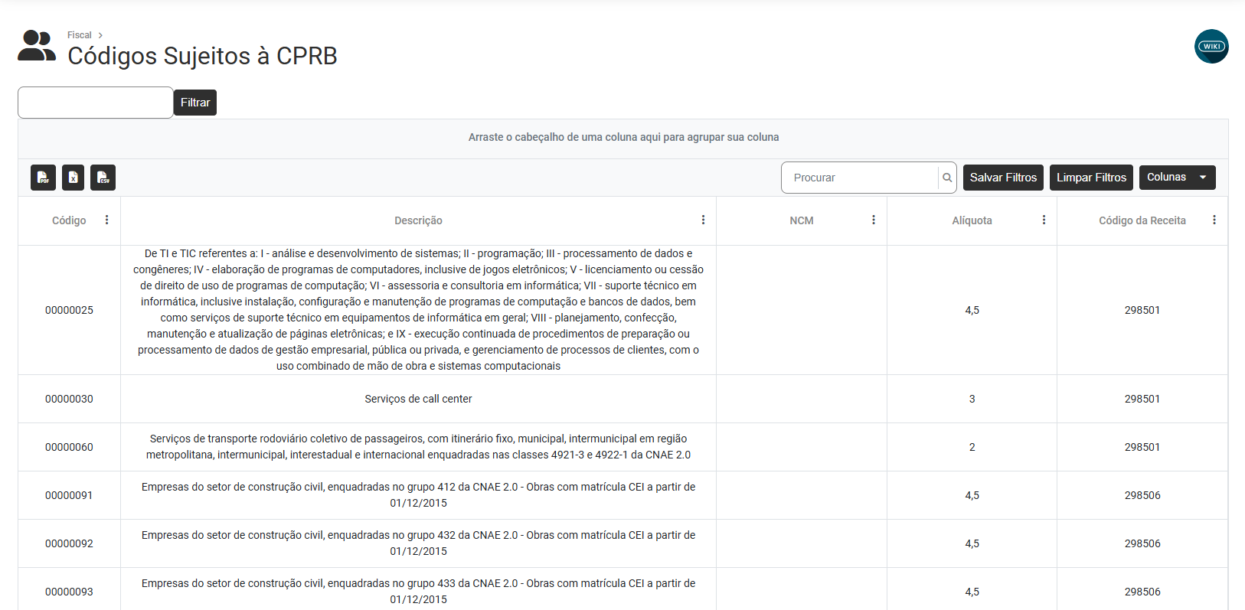Open the WIKI help icon
This screenshot has height=610, width=1245.
[x=1211, y=46]
